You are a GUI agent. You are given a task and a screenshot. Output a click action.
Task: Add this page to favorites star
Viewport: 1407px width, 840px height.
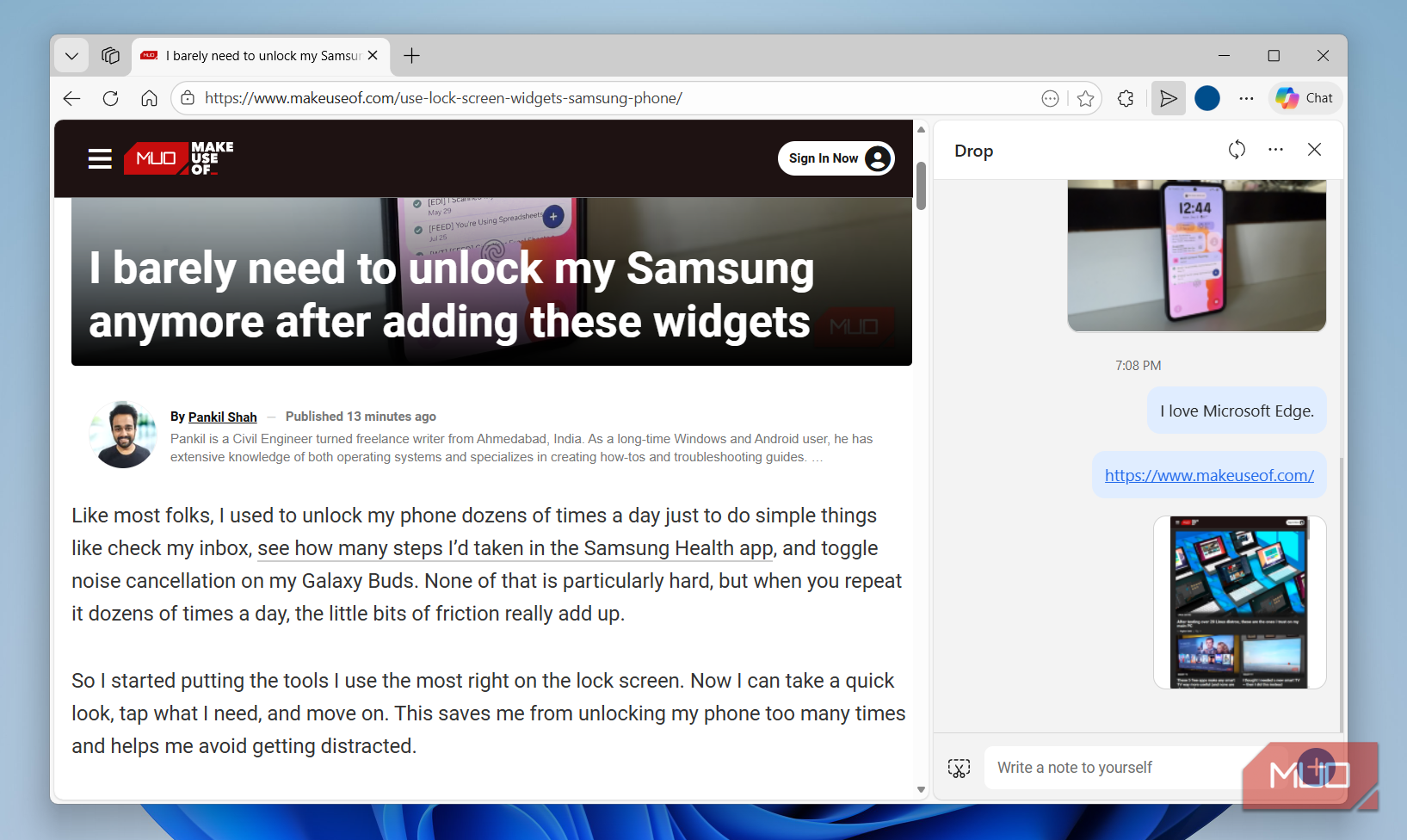pyautogui.click(x=1086, y=98)
